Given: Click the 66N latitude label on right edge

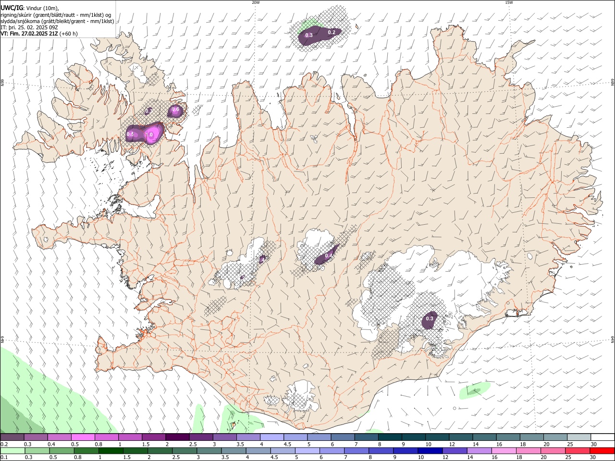Looking at the screenshot, I should click(x=613, y=83).
